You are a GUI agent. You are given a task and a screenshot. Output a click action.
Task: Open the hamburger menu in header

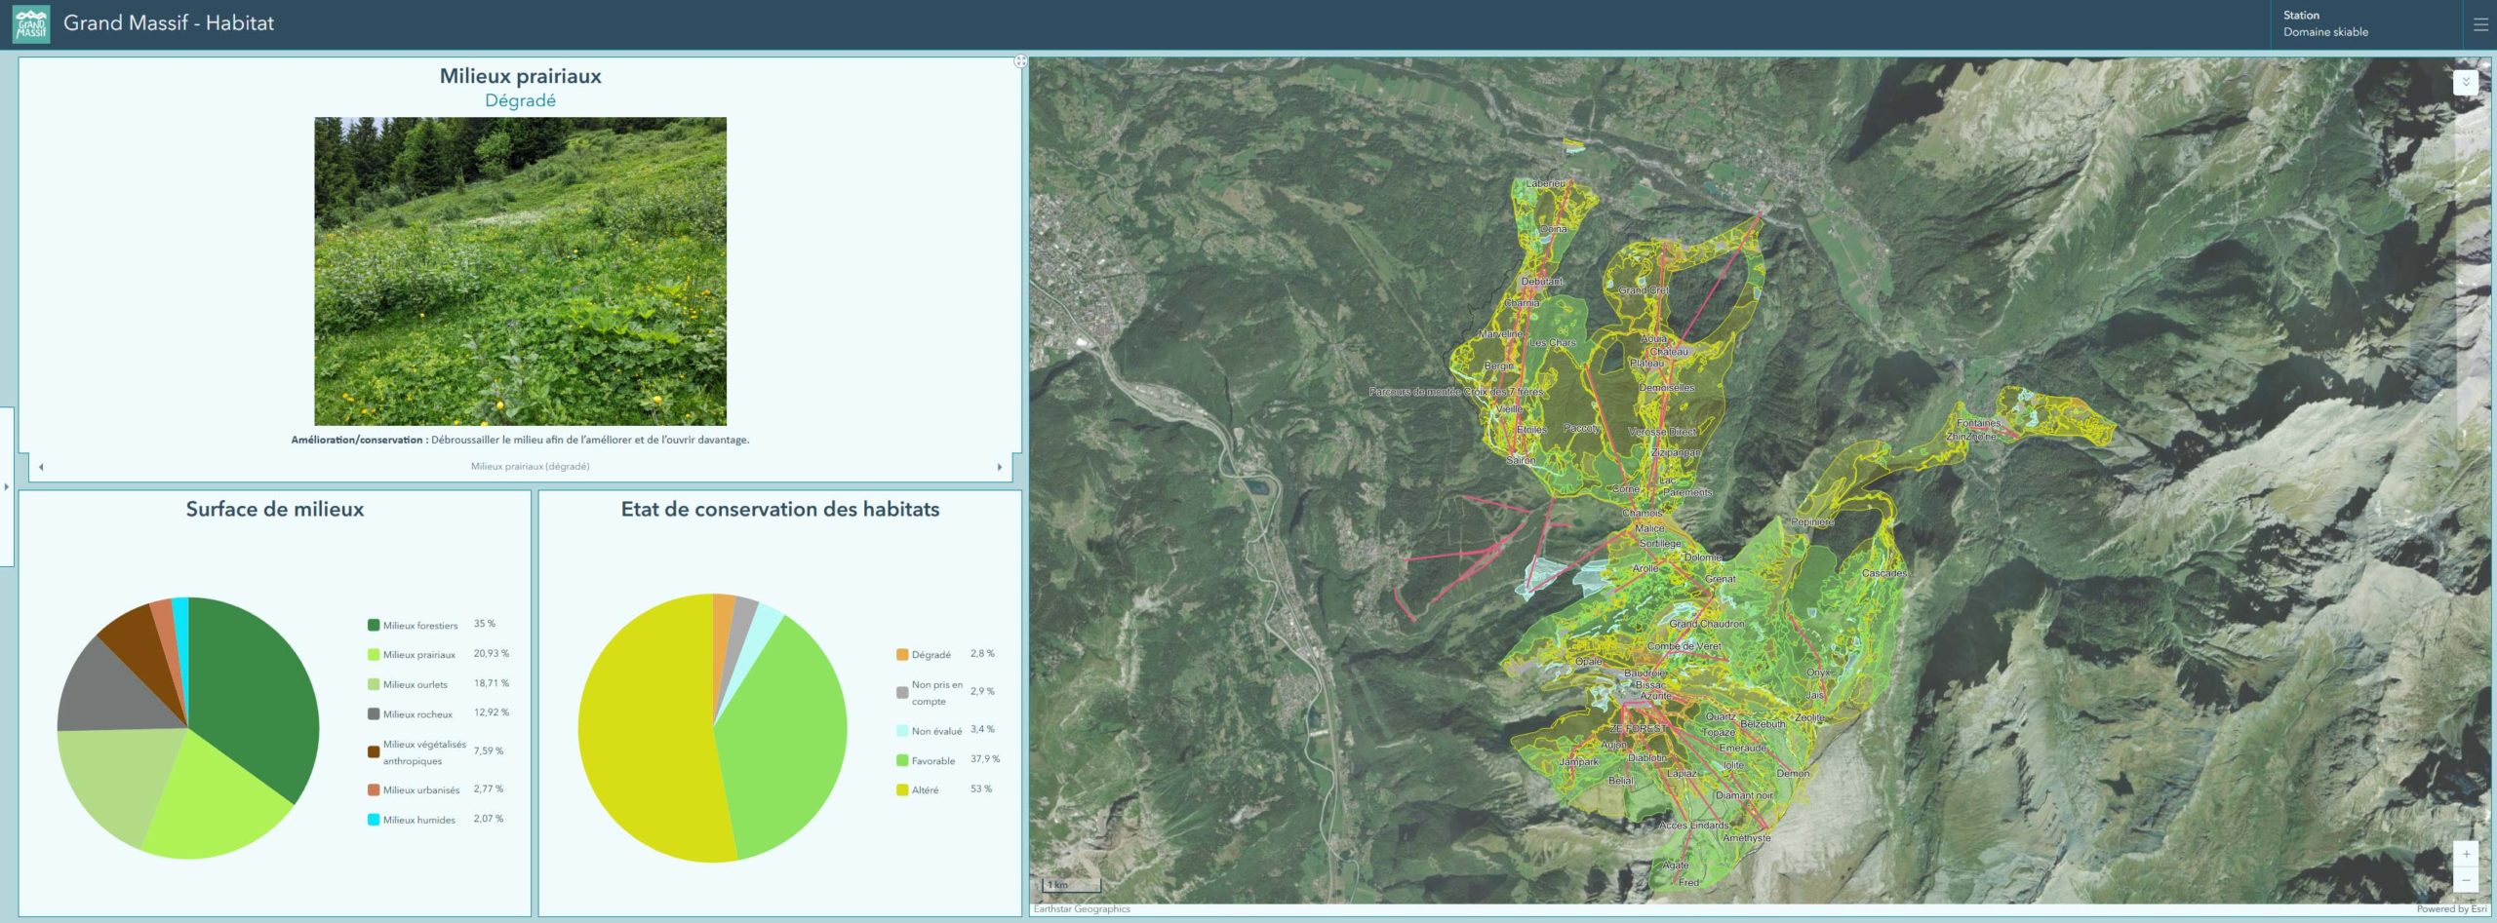(x=2480, y=24)
